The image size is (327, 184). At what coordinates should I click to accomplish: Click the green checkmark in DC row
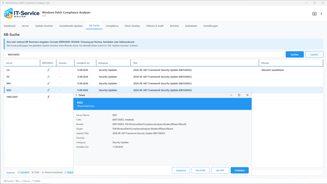click(x=49, y=76)
